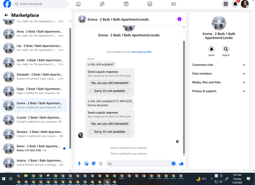Open the account profile picture menu
Viewport: 255px width, 185px height.
coord(245,4)
